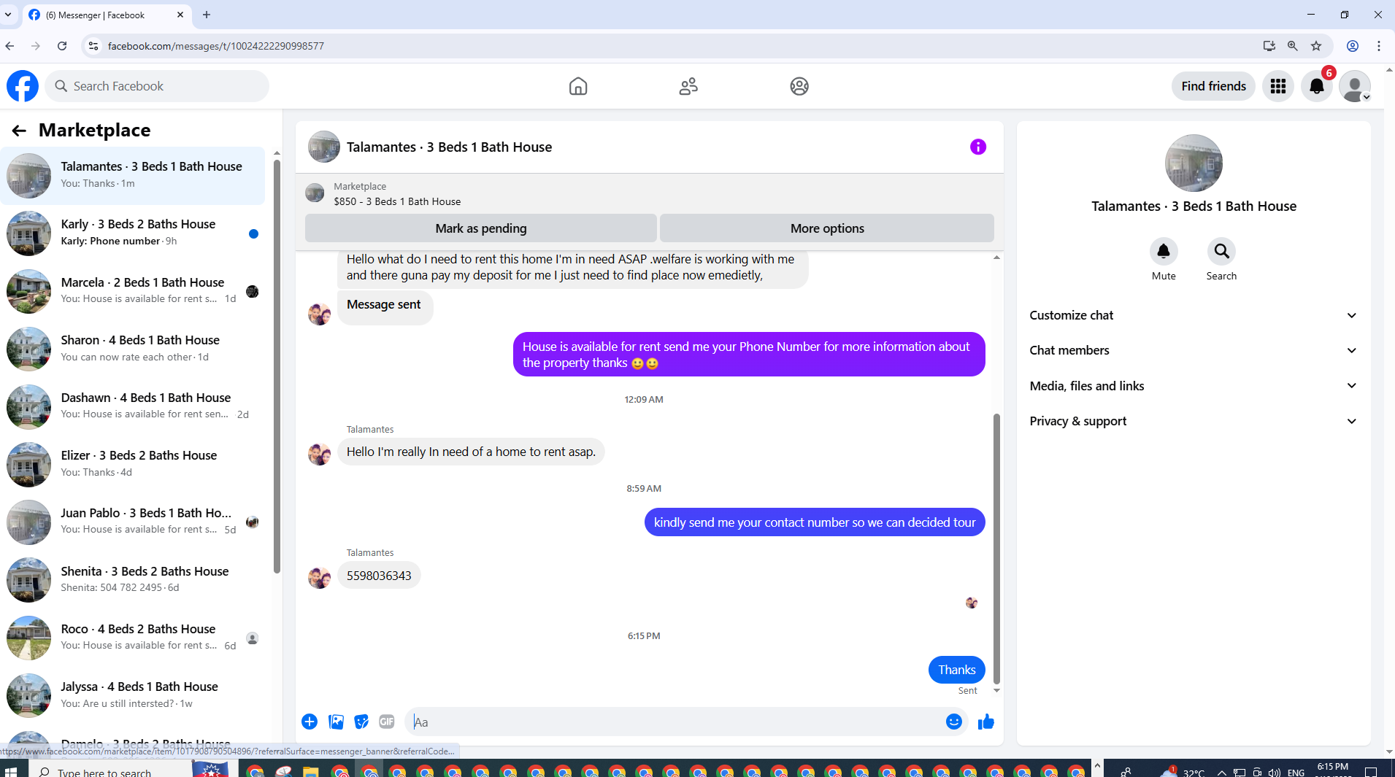Send a thumbs-up like

click(986, 722)
